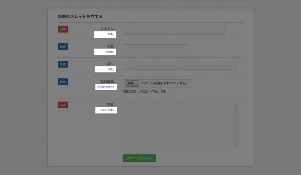Click the 対応形式：JPEG、PNG、GIF note
Viewport: 301px width, 175px height.
pos(144,91)
